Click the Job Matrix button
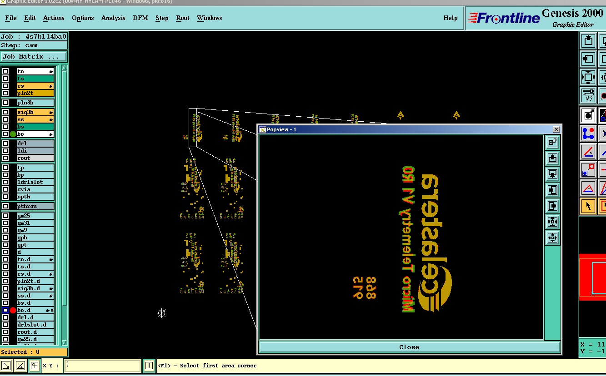This screenshot has width=606, height=376. pos(34,57)
